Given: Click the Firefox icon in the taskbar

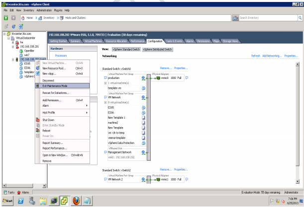Looking at the screenshot, I should point(76,201).
